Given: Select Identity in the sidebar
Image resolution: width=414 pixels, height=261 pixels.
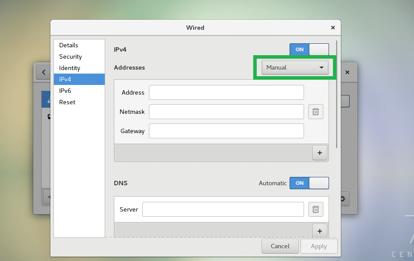Looking at the screenshot, I should tap(70, 68).
